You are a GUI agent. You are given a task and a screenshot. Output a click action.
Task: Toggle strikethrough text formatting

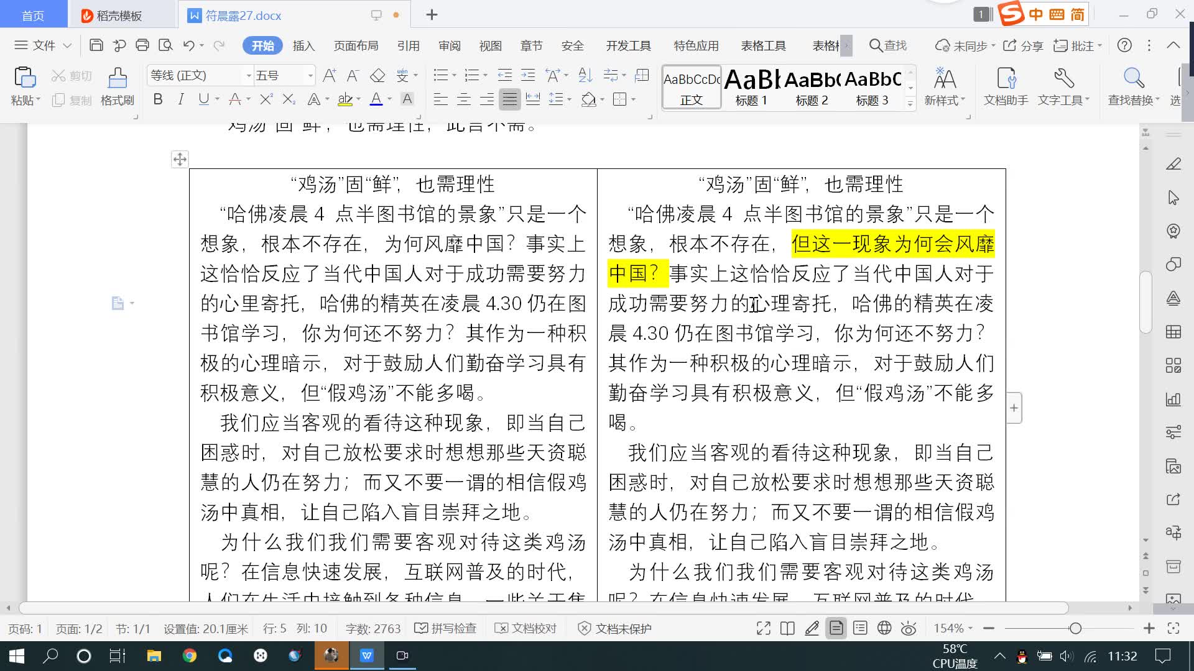click(x=235, y=99)
